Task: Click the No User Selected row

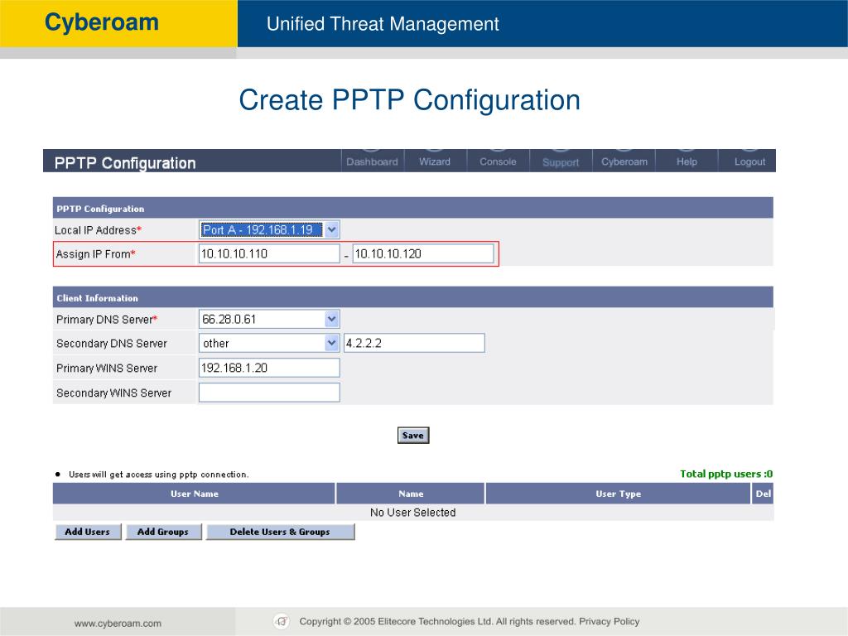Action: pyautogui.click(x=413, y=512)
